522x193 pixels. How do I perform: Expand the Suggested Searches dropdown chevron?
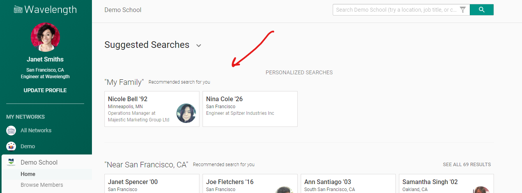click(199, 46)
